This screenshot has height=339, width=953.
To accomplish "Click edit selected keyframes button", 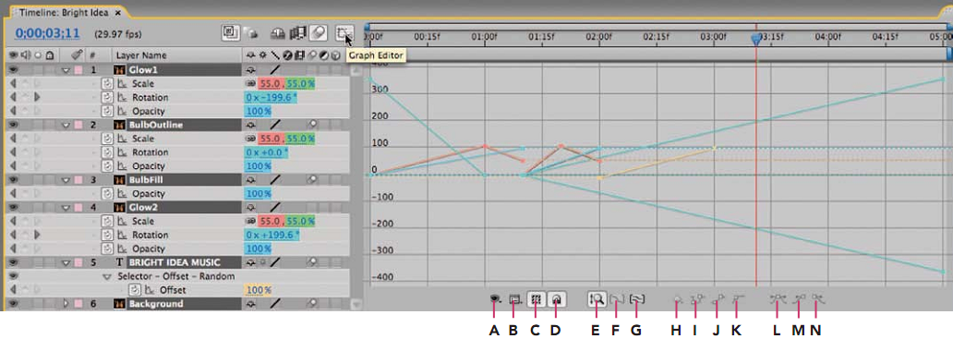I will point(678,299).
